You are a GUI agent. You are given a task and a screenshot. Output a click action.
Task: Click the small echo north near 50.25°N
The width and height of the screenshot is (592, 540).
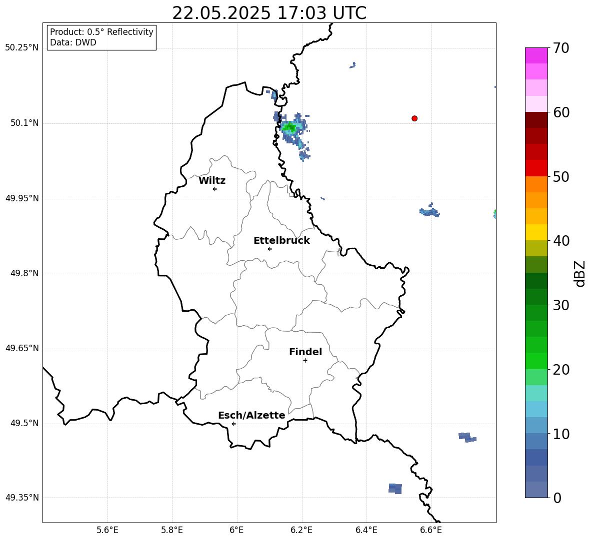[352, 65]
